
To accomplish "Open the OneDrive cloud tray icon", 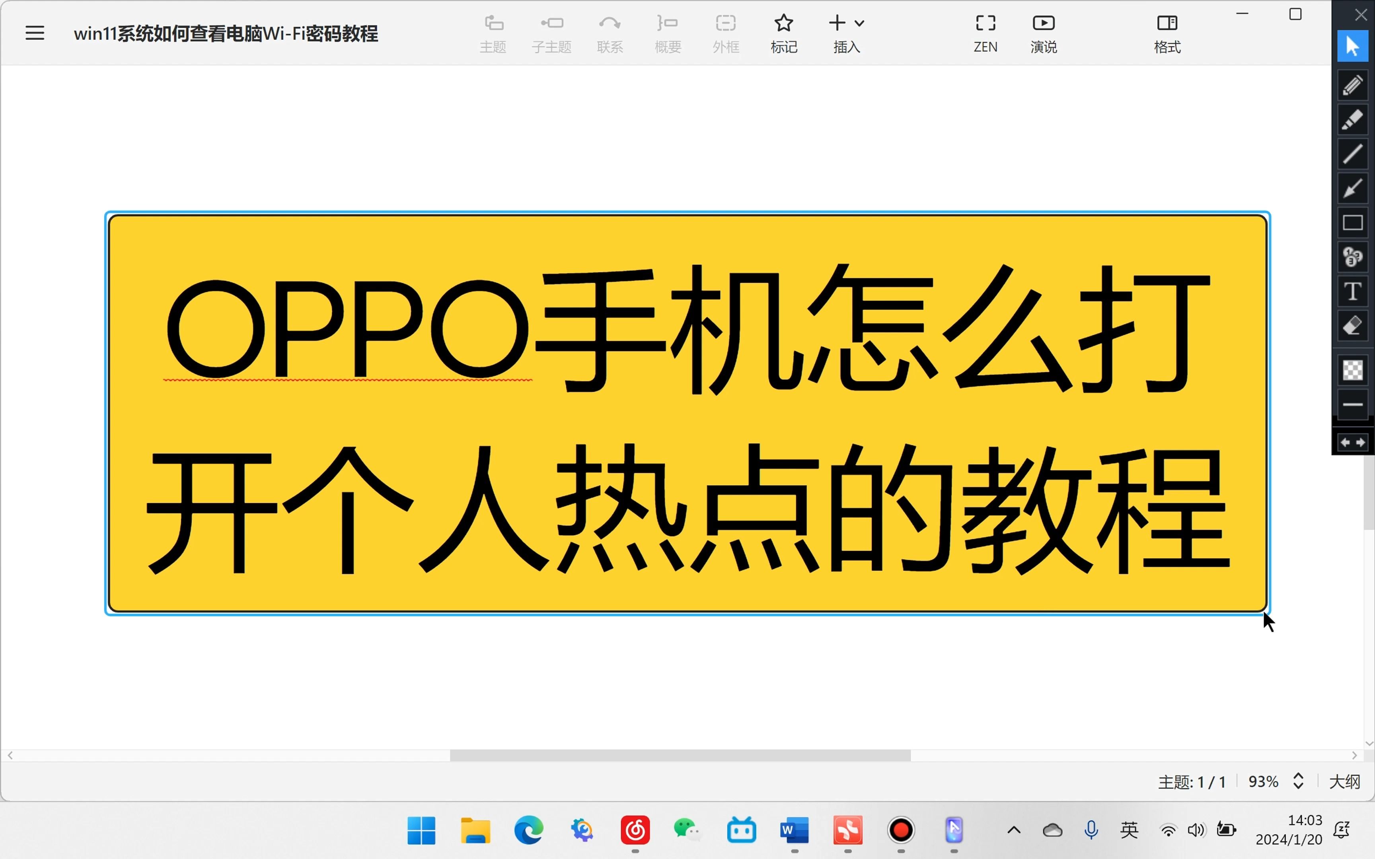I will click(x=1052, y=831).
